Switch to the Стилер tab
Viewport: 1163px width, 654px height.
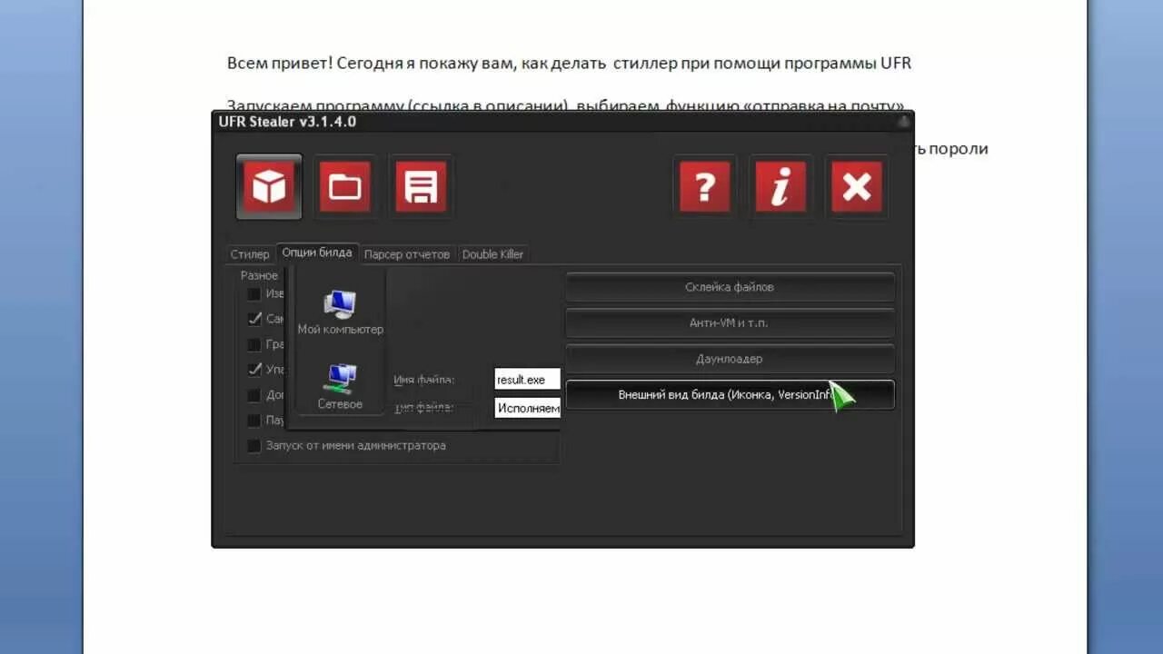pos(250,254)
